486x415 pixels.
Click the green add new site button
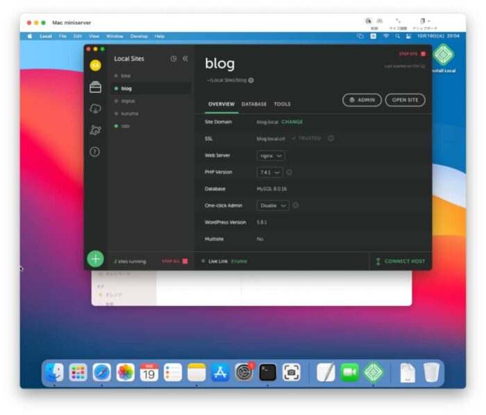(95, 259)
